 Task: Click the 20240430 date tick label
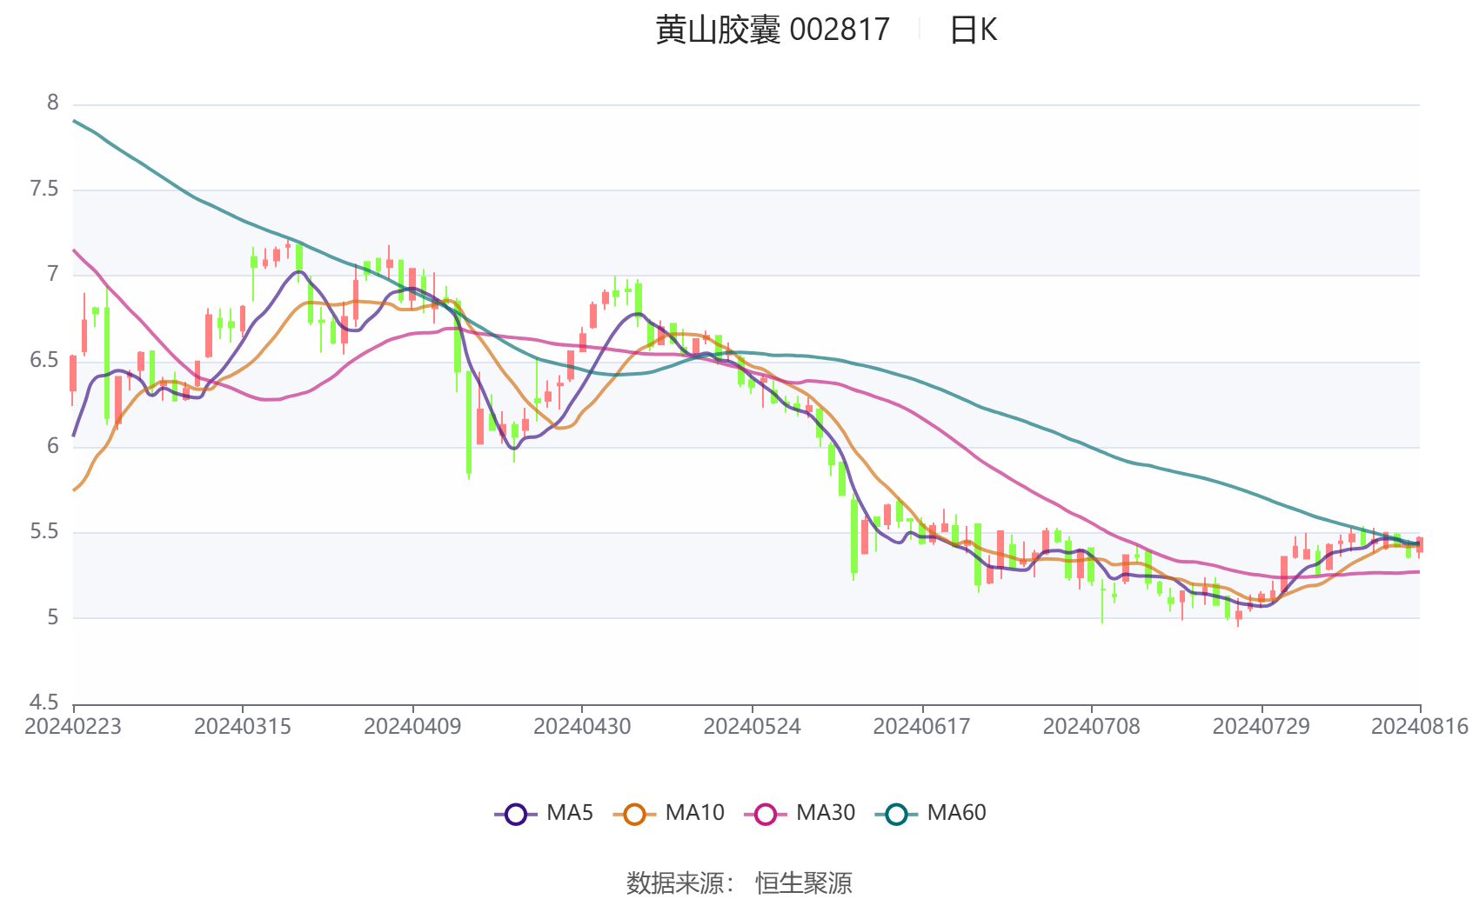pos(582,726)
